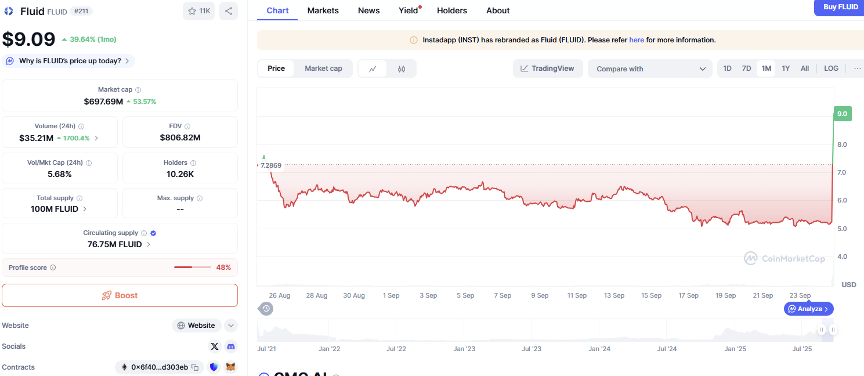Viewport: 864px width, 376px height.
Task: Open the Markets tab
Action: (x=323, y=10)
